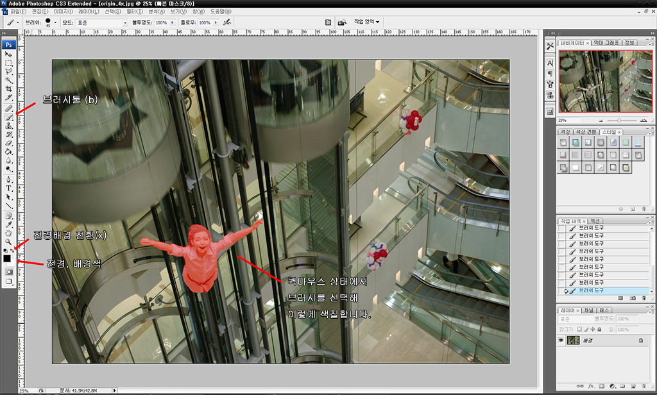This screenshot has width=657, height=395.
Task: Click navigator preview thumbnail
Action: click(606, 81)
